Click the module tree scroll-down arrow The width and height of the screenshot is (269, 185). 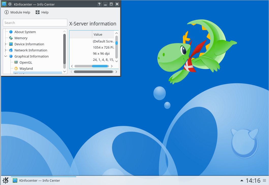coord(65,71)
